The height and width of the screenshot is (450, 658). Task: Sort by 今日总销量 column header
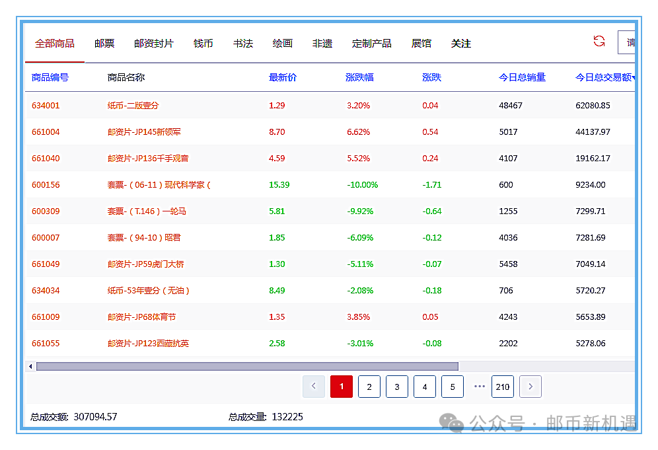point(522,77)
